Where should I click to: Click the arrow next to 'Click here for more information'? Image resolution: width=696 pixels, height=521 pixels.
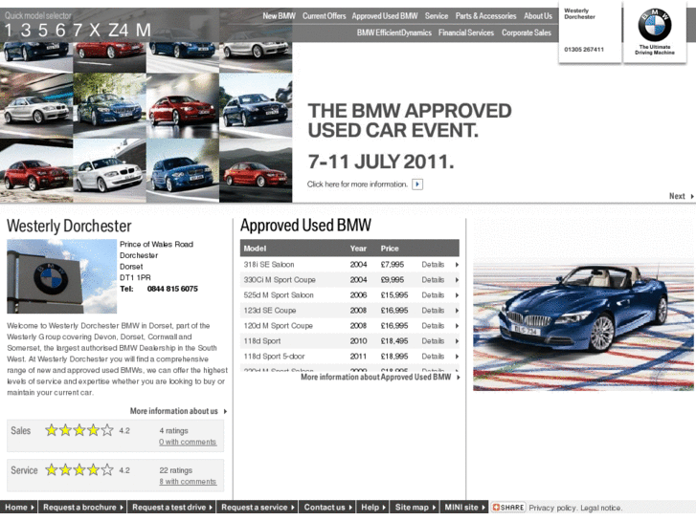(x=417, y=185)
